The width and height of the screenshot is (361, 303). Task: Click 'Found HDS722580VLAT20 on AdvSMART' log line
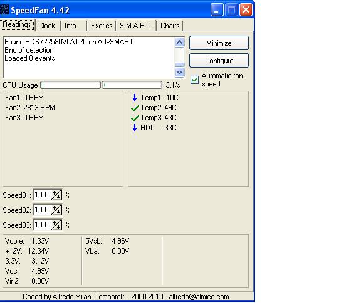[69, 42]
